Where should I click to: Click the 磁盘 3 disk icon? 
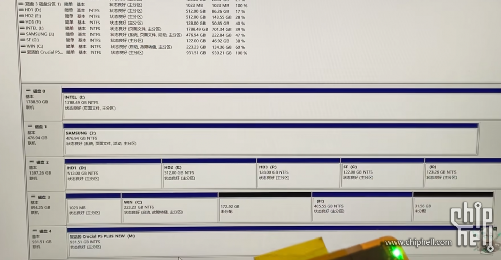[33, 197]
